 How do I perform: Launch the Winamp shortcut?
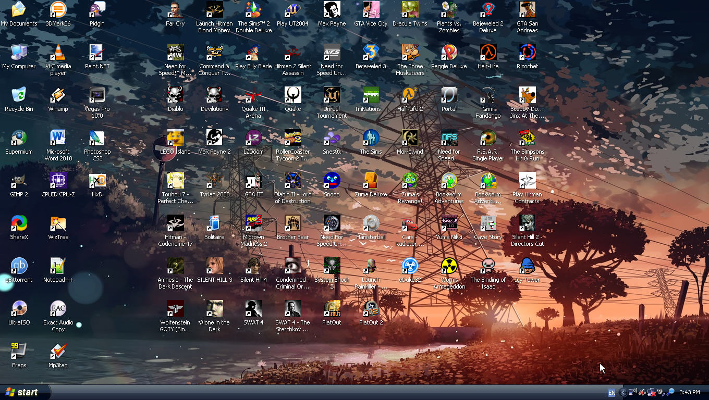pos(58,95)
